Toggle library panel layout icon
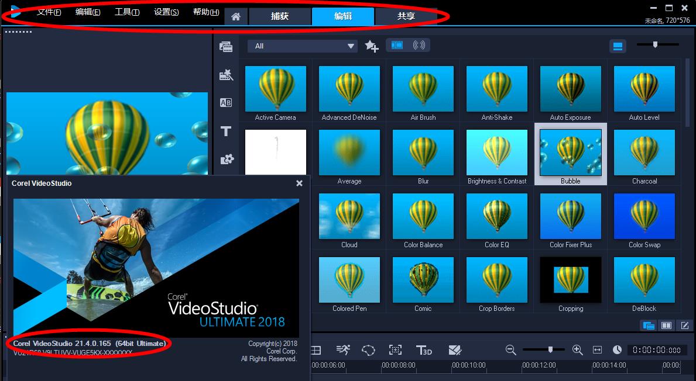Screen dimensions: 696x381 [618, 46]
